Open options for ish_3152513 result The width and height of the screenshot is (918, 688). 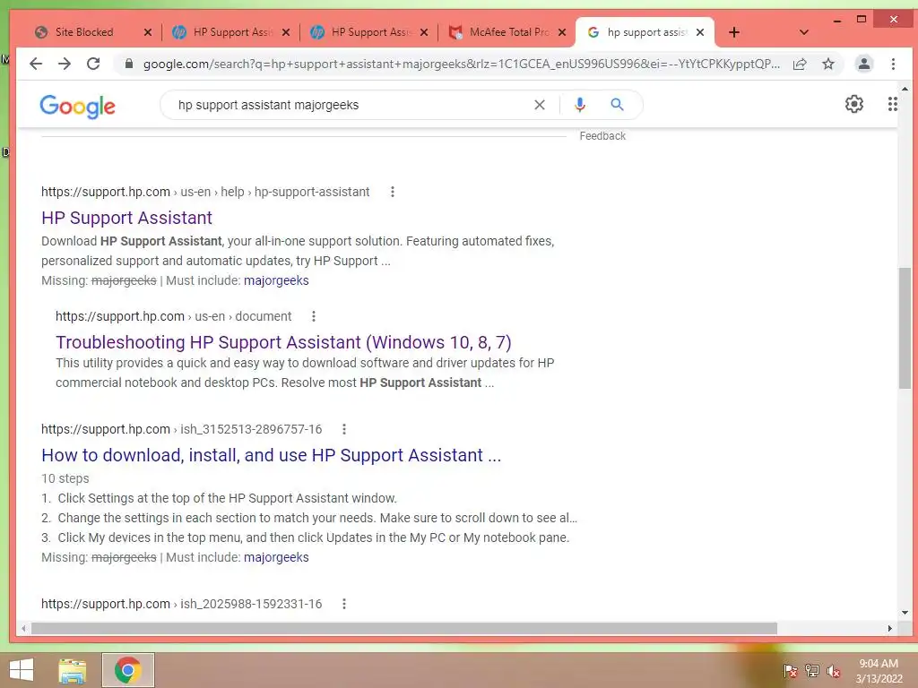(344, 429)
